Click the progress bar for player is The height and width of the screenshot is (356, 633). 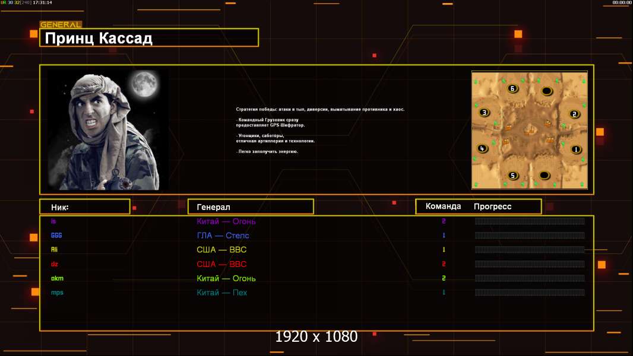click(x=529, y=221)
